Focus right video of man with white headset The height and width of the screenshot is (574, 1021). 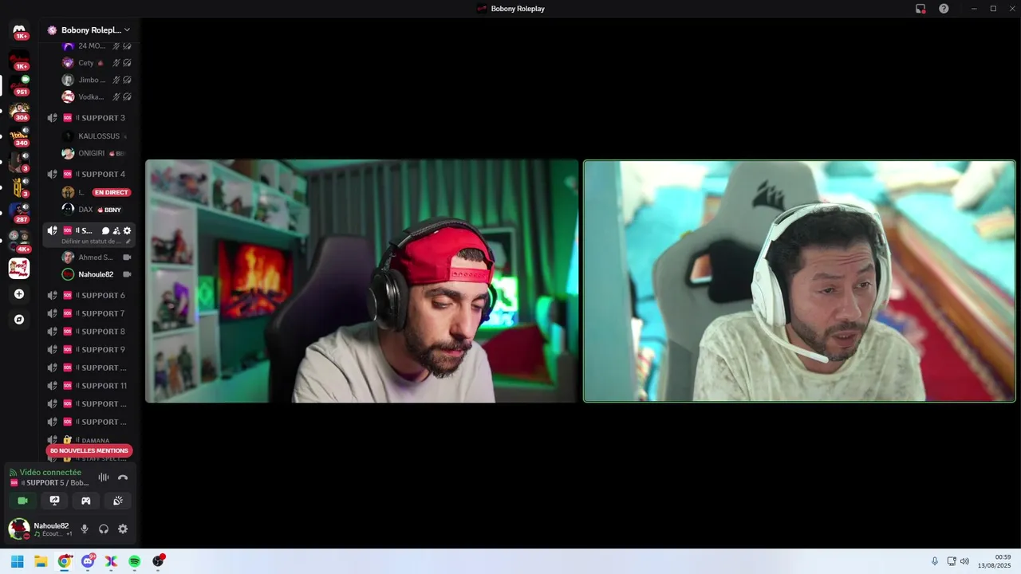point(799,281)
